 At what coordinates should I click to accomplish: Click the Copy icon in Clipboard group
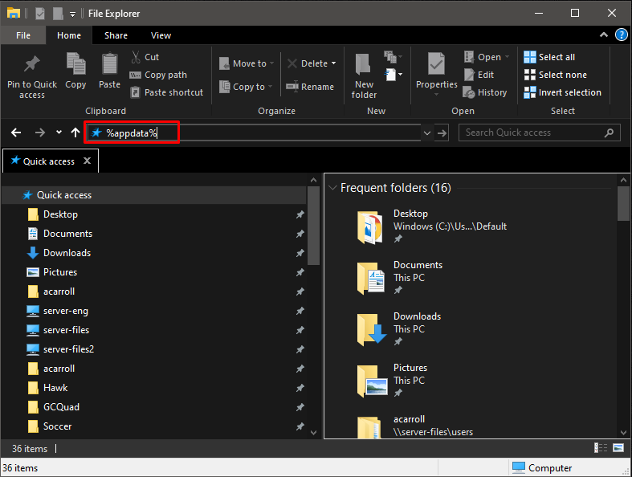[75, 64]
